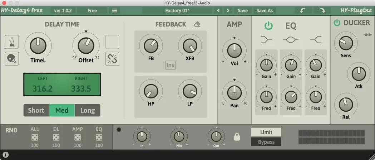Select the high shelf EQ band icon
The width and height of the screenshot is (375, 160).
(315, 40)
